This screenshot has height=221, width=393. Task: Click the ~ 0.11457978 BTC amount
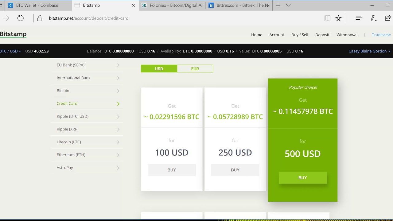(x=303, y=111)
